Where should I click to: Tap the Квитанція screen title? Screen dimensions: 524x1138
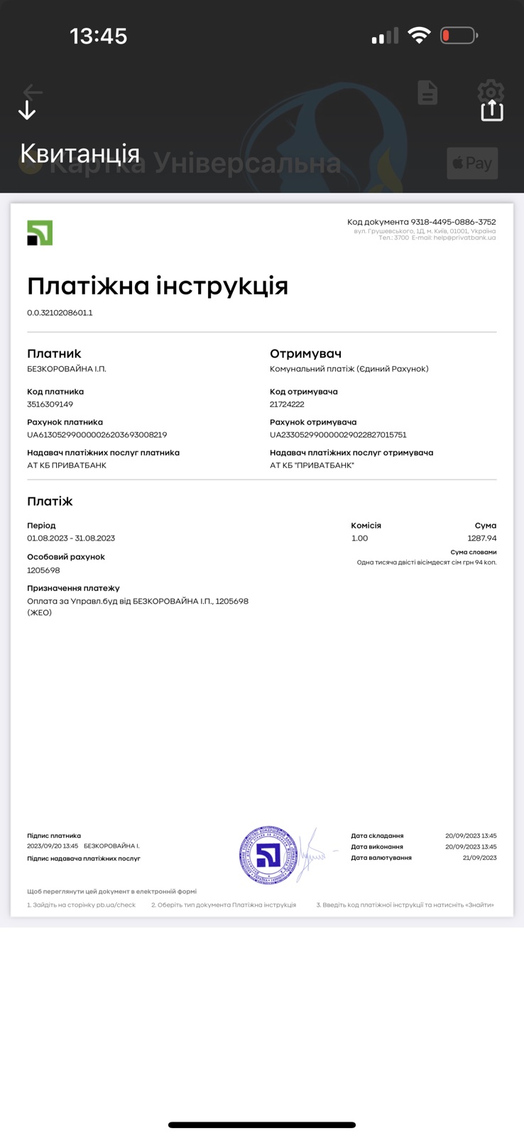pyautogui.click(x=80, y=154)
